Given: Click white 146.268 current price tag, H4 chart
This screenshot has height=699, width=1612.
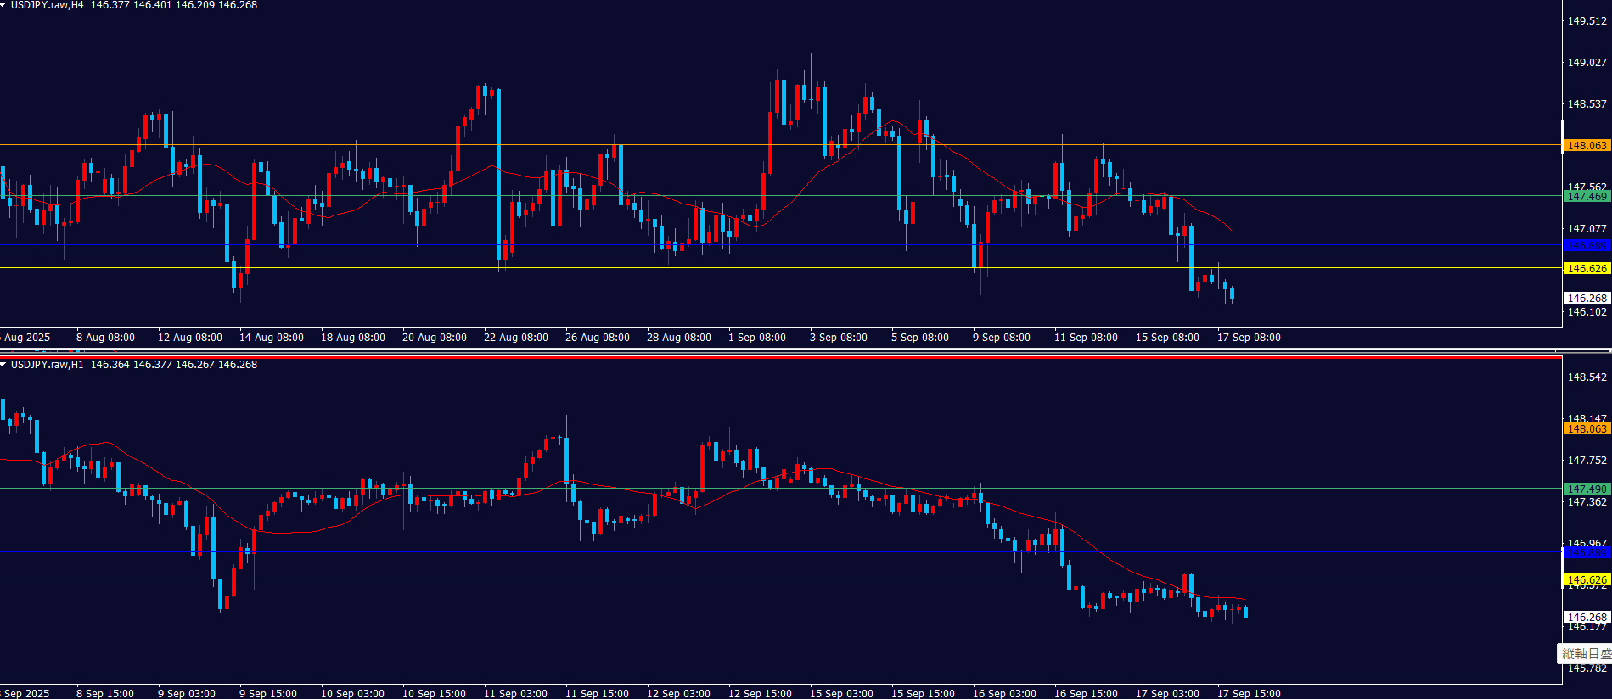Looking at the screenshot, I should [1586, 299].
